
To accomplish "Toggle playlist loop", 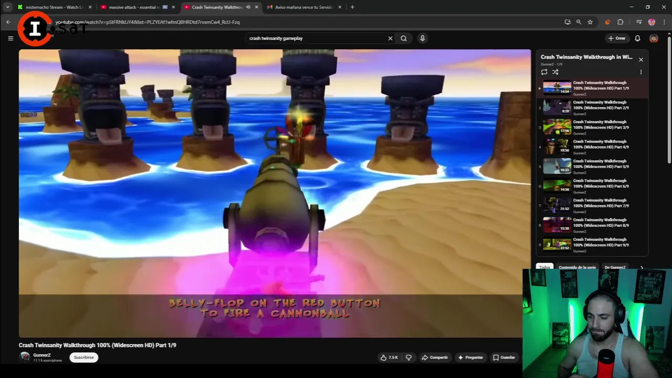I will click(544, 72).
